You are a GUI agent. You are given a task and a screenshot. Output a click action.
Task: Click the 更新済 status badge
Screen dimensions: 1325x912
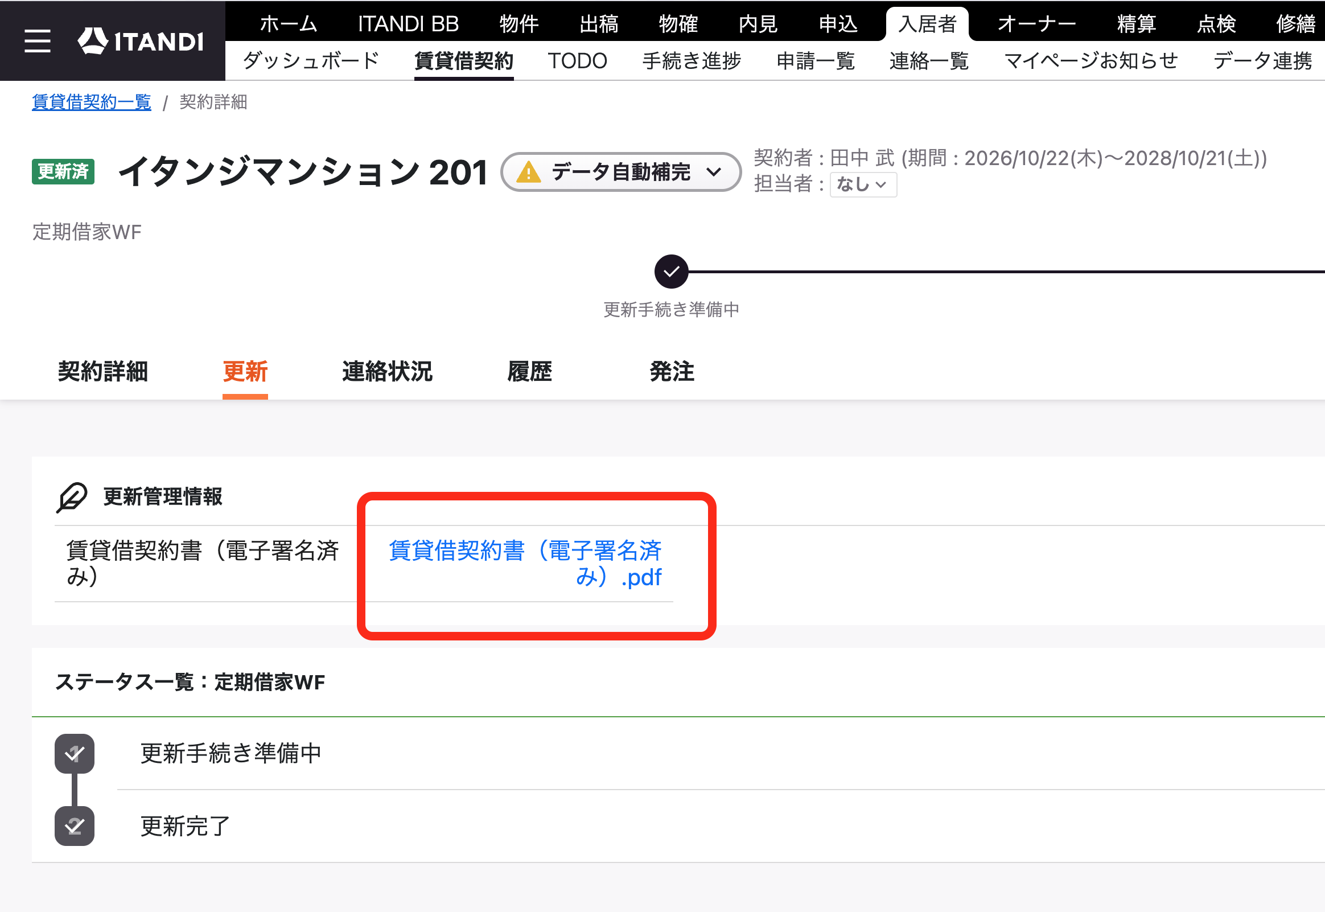pyautogui.click(x=63, y=172)
